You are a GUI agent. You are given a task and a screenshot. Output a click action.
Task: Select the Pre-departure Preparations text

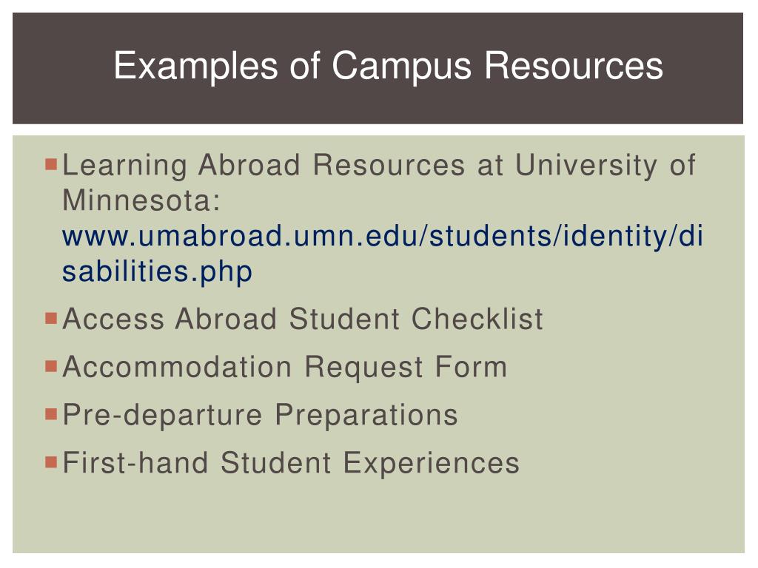point(260,415)
